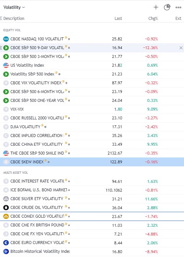The image size is (184, 258).
Task: Open the advanced view pie chart icon
Action: pos(167,7)
